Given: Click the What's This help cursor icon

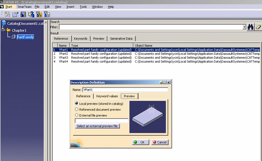Looking at the screenshot, I should tap(30, 14).
